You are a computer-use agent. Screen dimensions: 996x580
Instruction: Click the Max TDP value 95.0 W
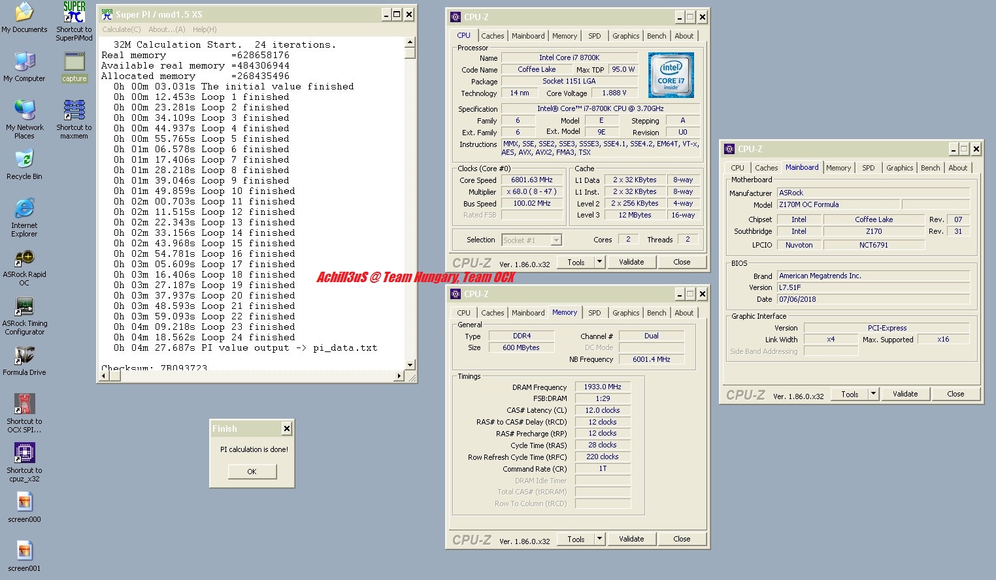[623, 69]
